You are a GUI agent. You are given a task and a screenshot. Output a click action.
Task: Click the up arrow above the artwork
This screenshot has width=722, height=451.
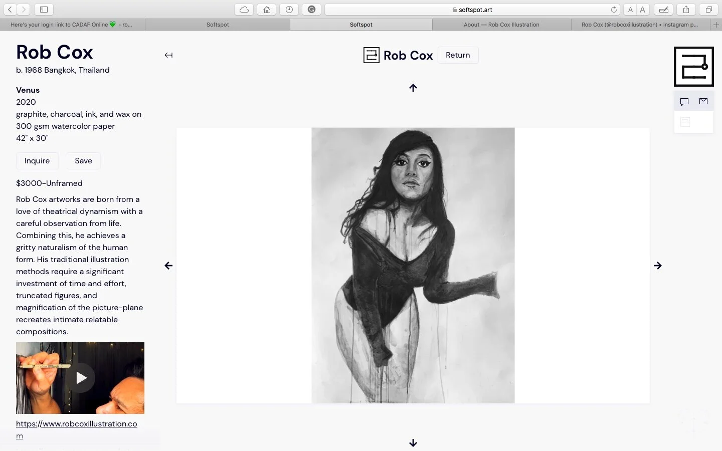click(x=413, y=88)
